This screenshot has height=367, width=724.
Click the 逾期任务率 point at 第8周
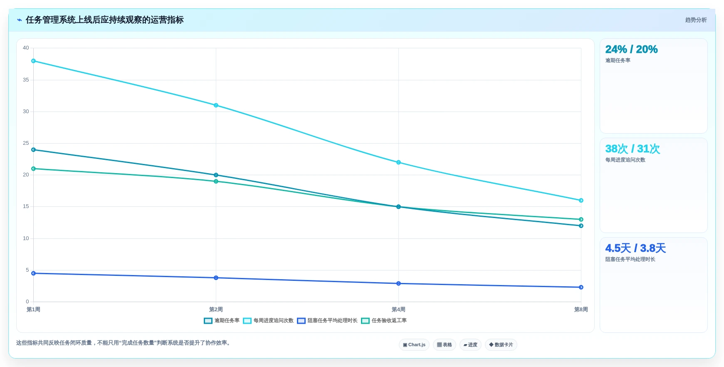[x=581, y=226]
